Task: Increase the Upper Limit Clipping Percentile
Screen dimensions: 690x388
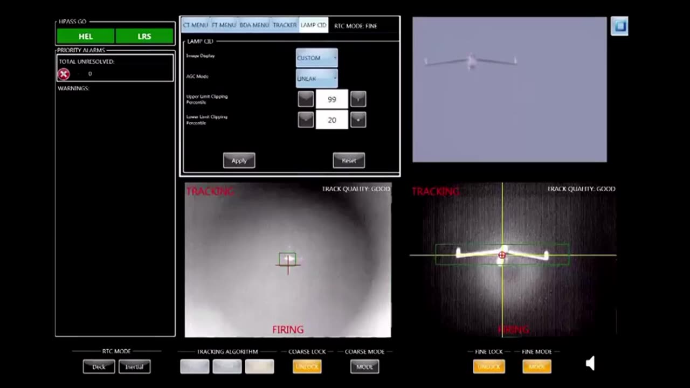Action: coord(358,99)
